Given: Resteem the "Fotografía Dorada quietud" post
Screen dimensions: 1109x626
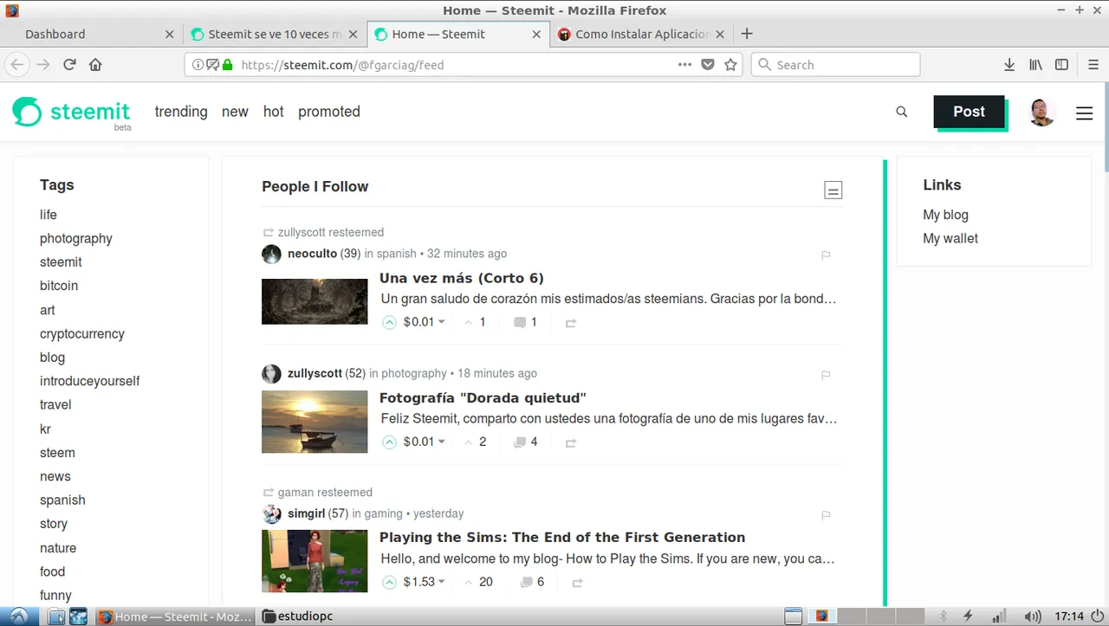Looking at the screenshot, I should coord(570,442).
